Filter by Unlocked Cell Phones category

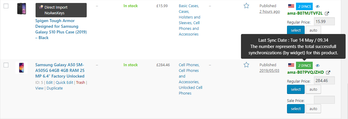click(x=190, y=90)
